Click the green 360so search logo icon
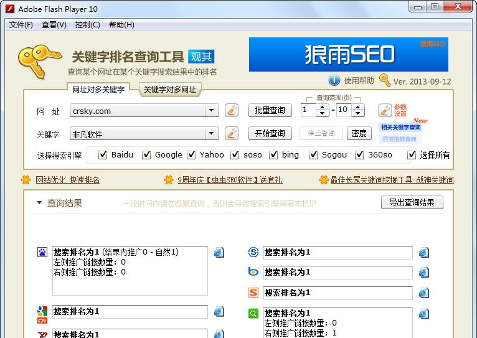477x338 pixels. (x=253, y=313)
